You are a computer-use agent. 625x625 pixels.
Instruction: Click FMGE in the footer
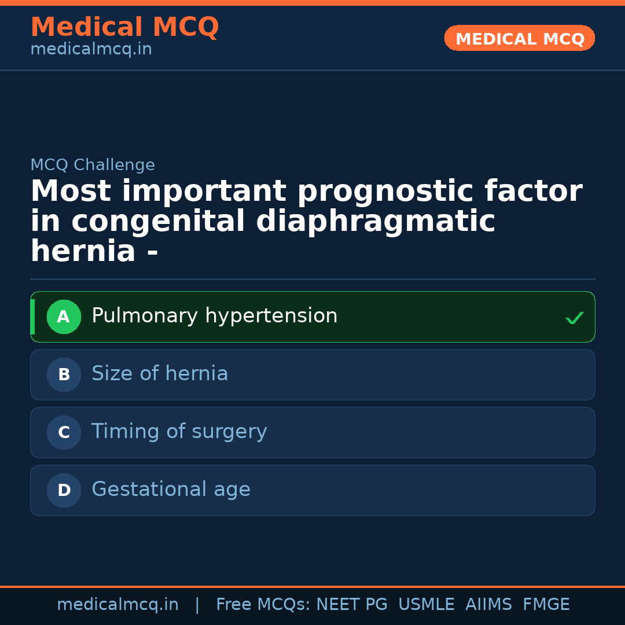(x=546, y=605)
